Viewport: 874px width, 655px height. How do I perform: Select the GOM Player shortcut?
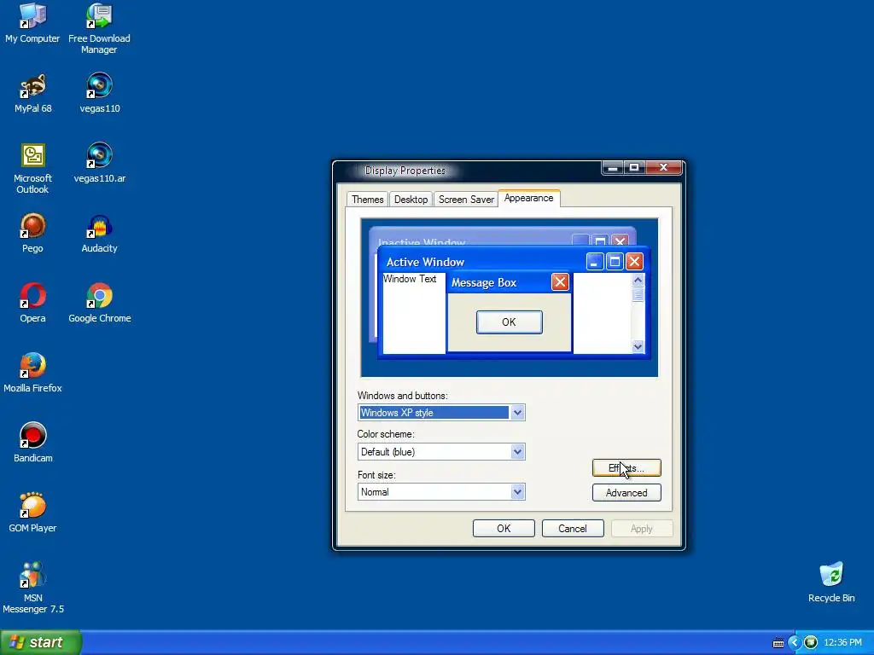pos(33,513)
